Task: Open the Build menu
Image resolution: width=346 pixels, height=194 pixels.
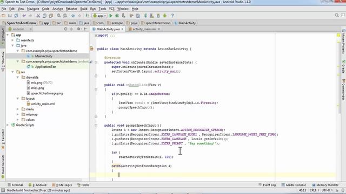Action: click(x=84, y=9)
